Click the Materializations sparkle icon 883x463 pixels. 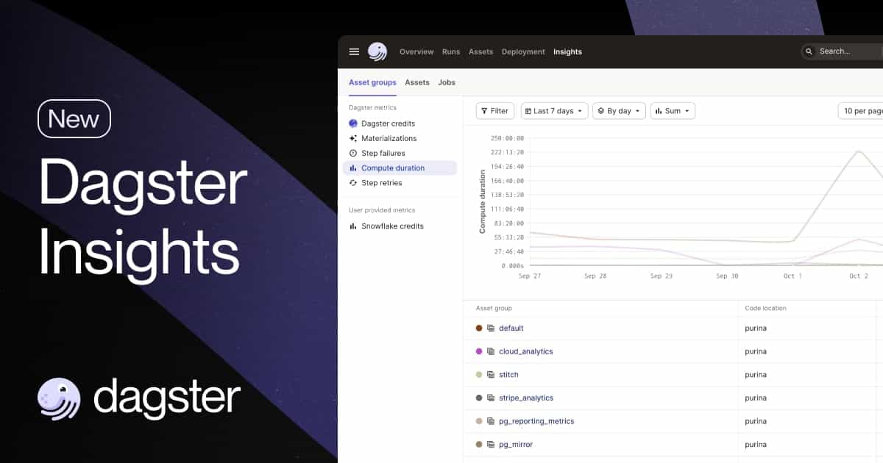coord(353,138)
